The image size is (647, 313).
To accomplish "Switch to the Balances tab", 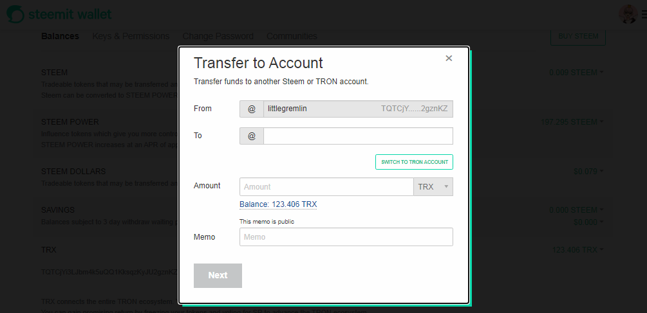I will pyautogui.click(x=61, y=36).
